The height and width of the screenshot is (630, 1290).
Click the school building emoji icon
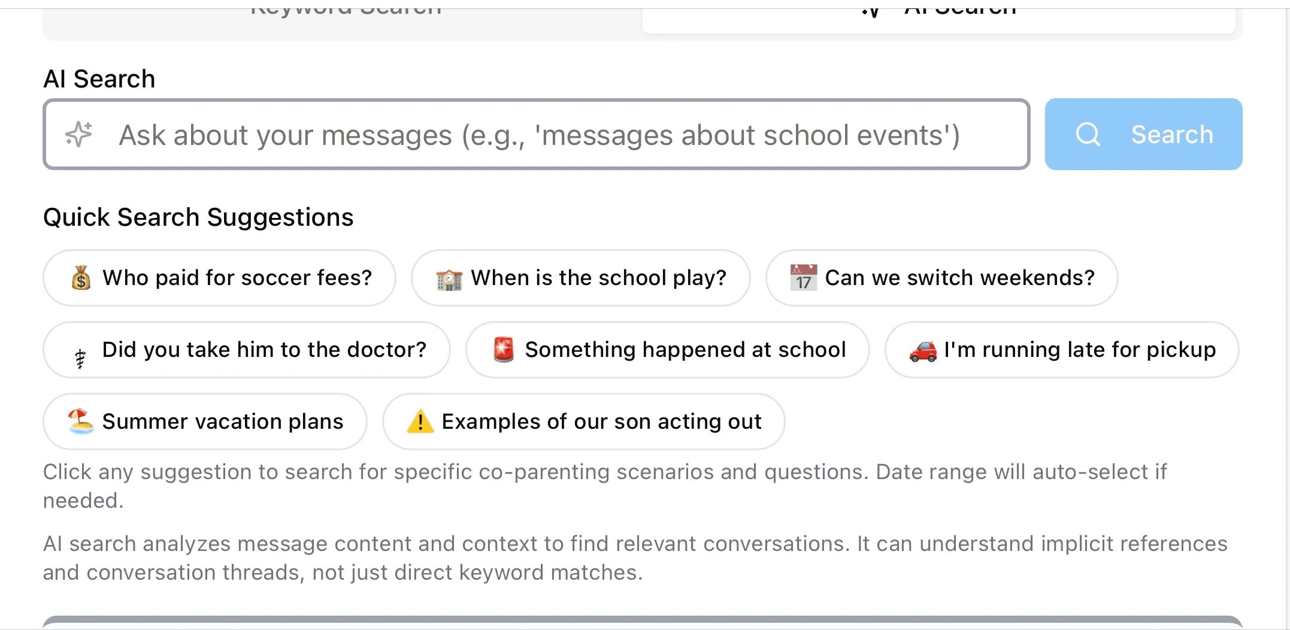pos(449,279)
